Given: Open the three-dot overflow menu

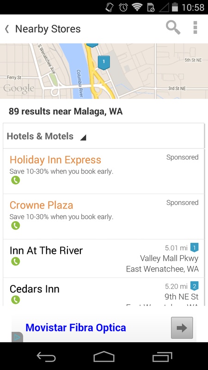Looking at the screenshot, I should (x=195, y=28).
